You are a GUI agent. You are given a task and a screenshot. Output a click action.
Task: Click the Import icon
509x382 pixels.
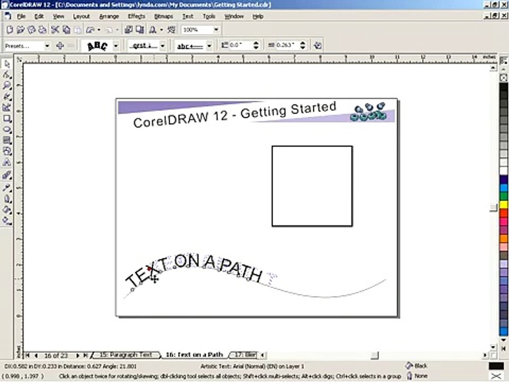[128, 30]
